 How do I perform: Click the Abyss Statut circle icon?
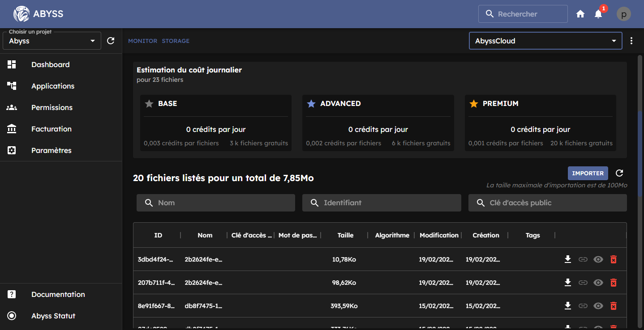[12, 316]
